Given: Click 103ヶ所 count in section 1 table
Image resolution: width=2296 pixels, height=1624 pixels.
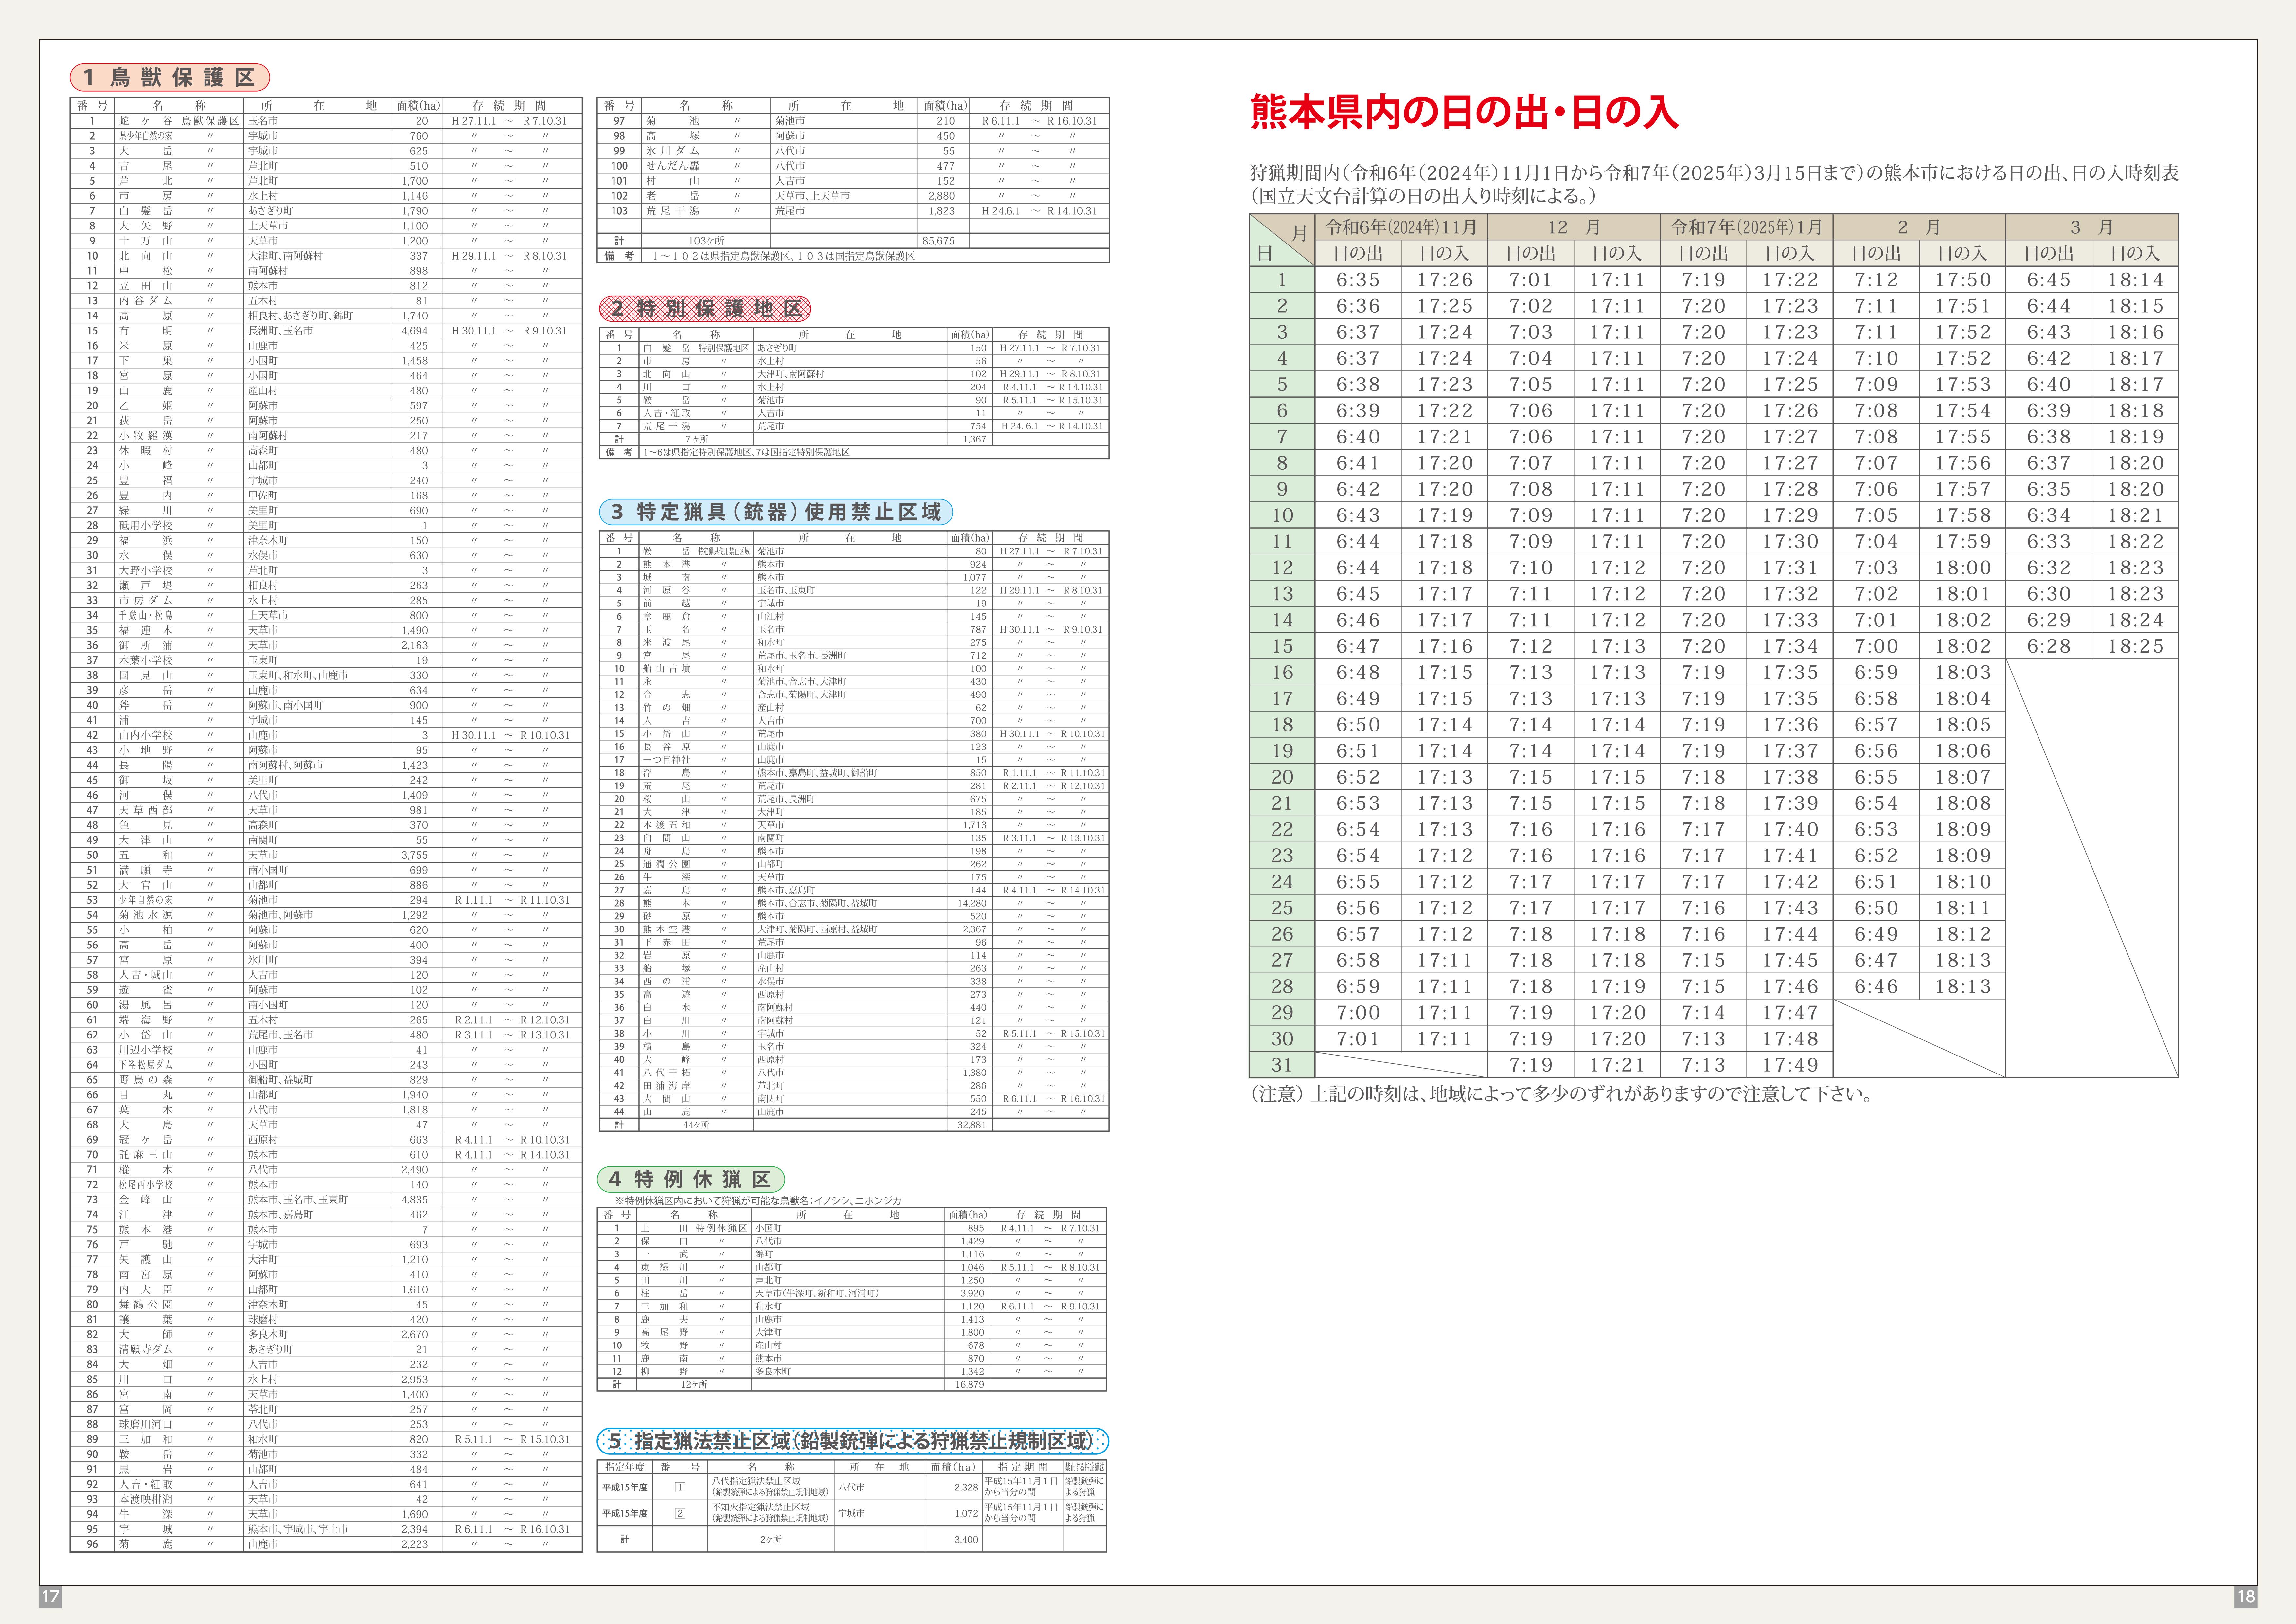Looking at the screenshot, I should 706,241.
